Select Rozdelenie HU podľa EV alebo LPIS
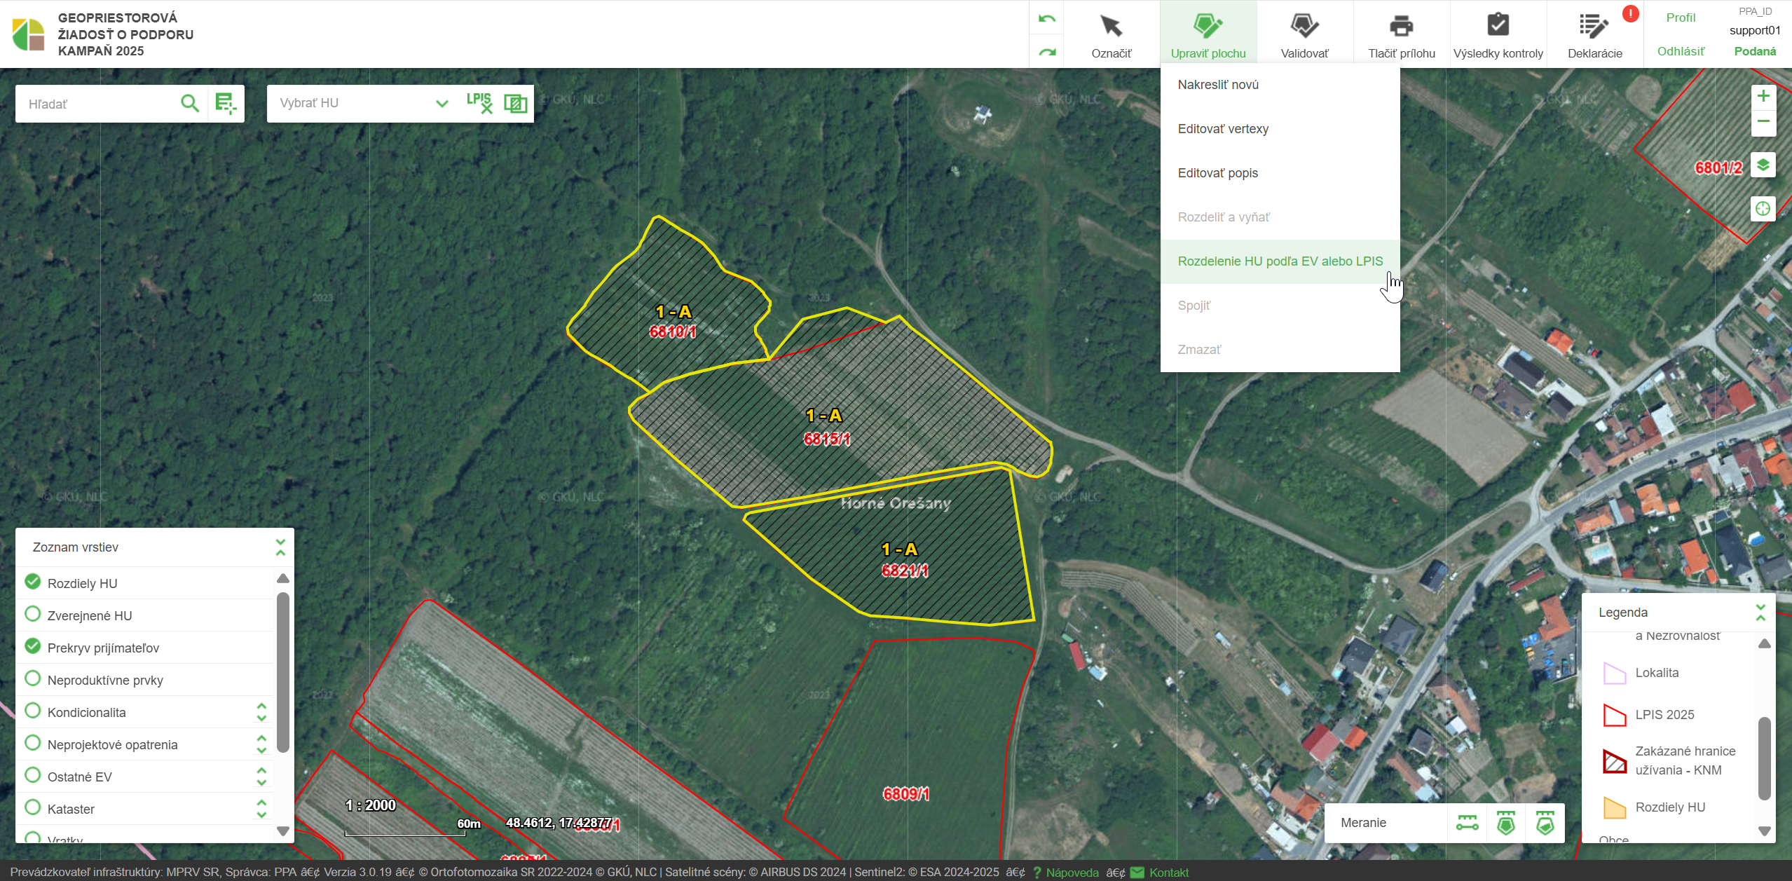 click(1280, 261)
